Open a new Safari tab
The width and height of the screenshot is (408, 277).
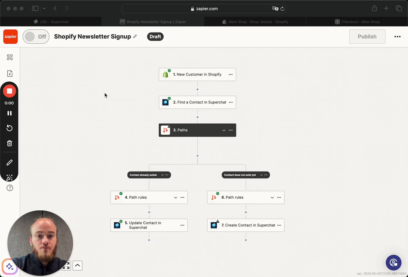tap(386, 9)
